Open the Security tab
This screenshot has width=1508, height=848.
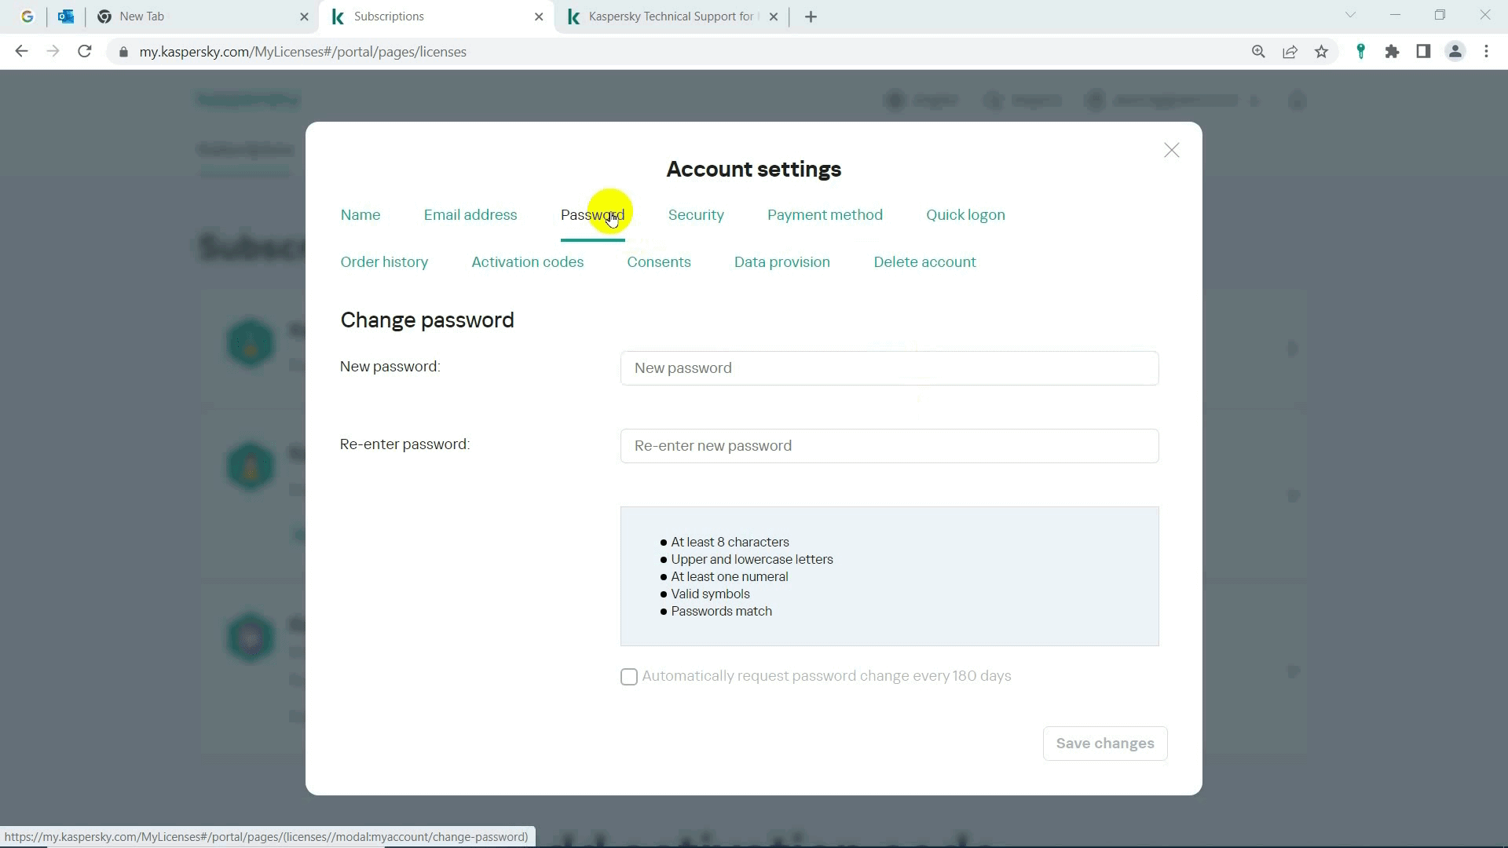click(x=696, y=215)
